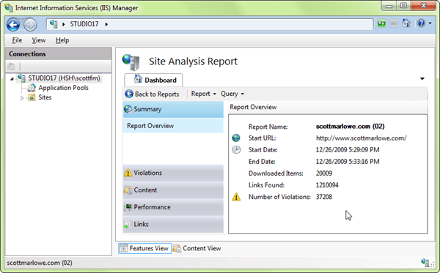Expand the Sites node

click(x=22, y=98)
